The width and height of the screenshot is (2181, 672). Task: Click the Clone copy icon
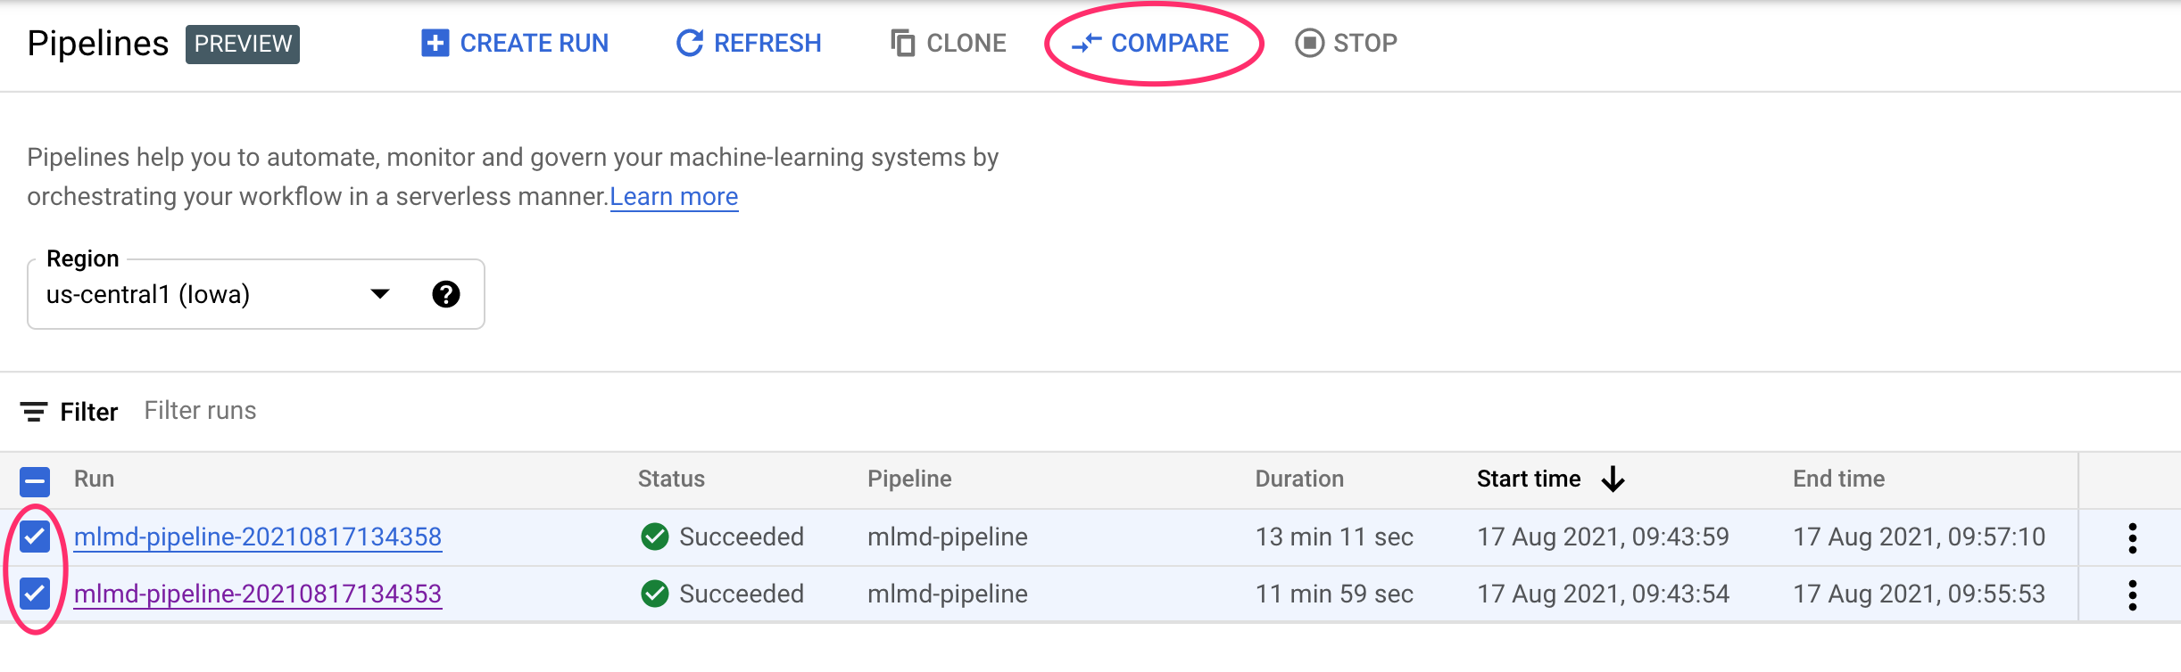903,43
